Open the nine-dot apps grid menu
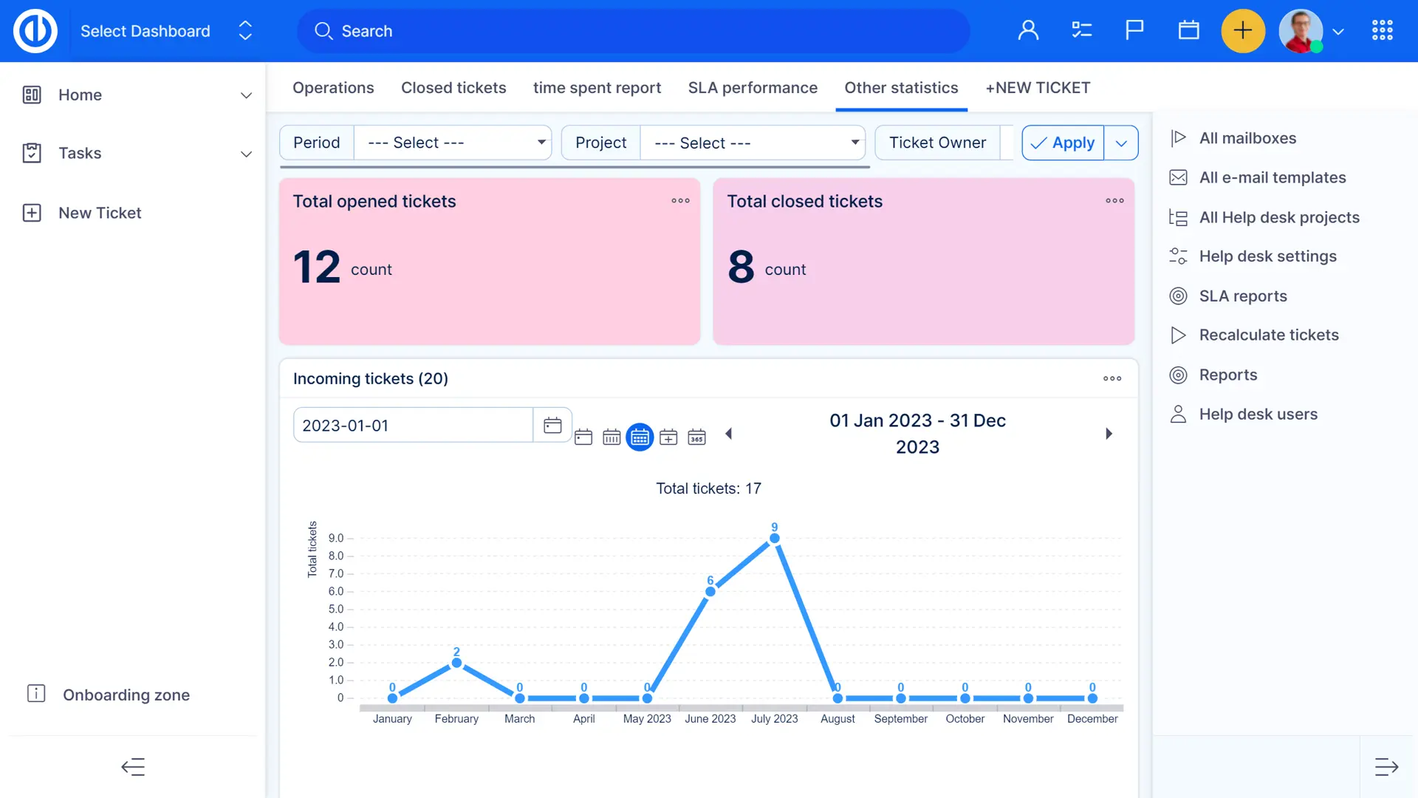Viewport: 1418px width, 798px height. [1382, 30]
